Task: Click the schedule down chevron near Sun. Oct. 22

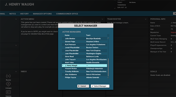Action: click(x=115, y=8)
